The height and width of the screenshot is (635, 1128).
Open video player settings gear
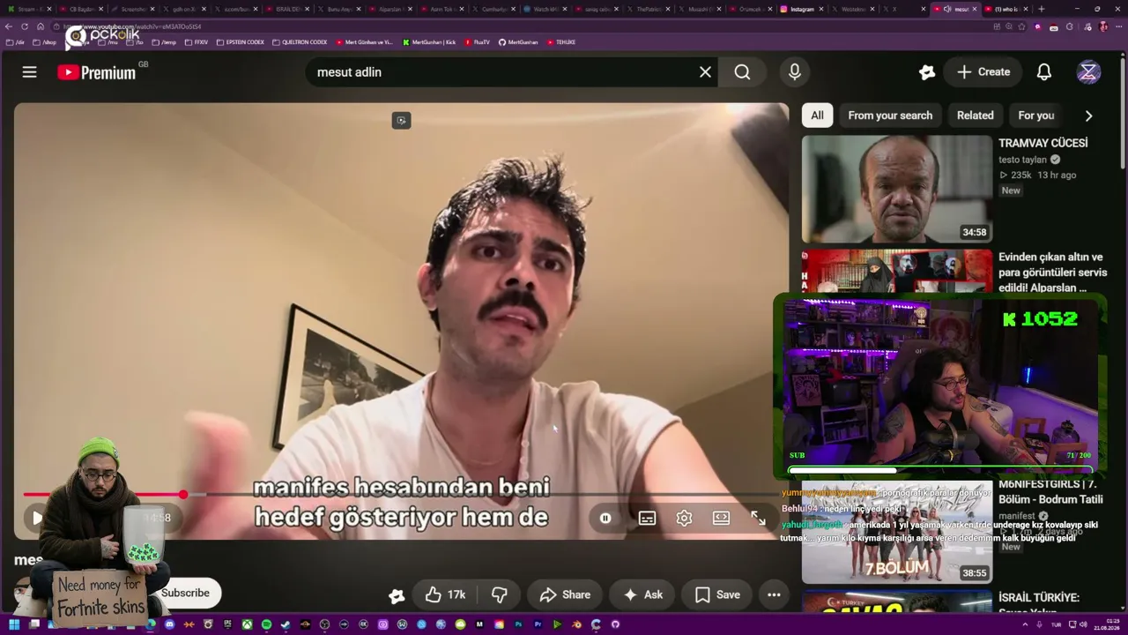tap(684, 519)
